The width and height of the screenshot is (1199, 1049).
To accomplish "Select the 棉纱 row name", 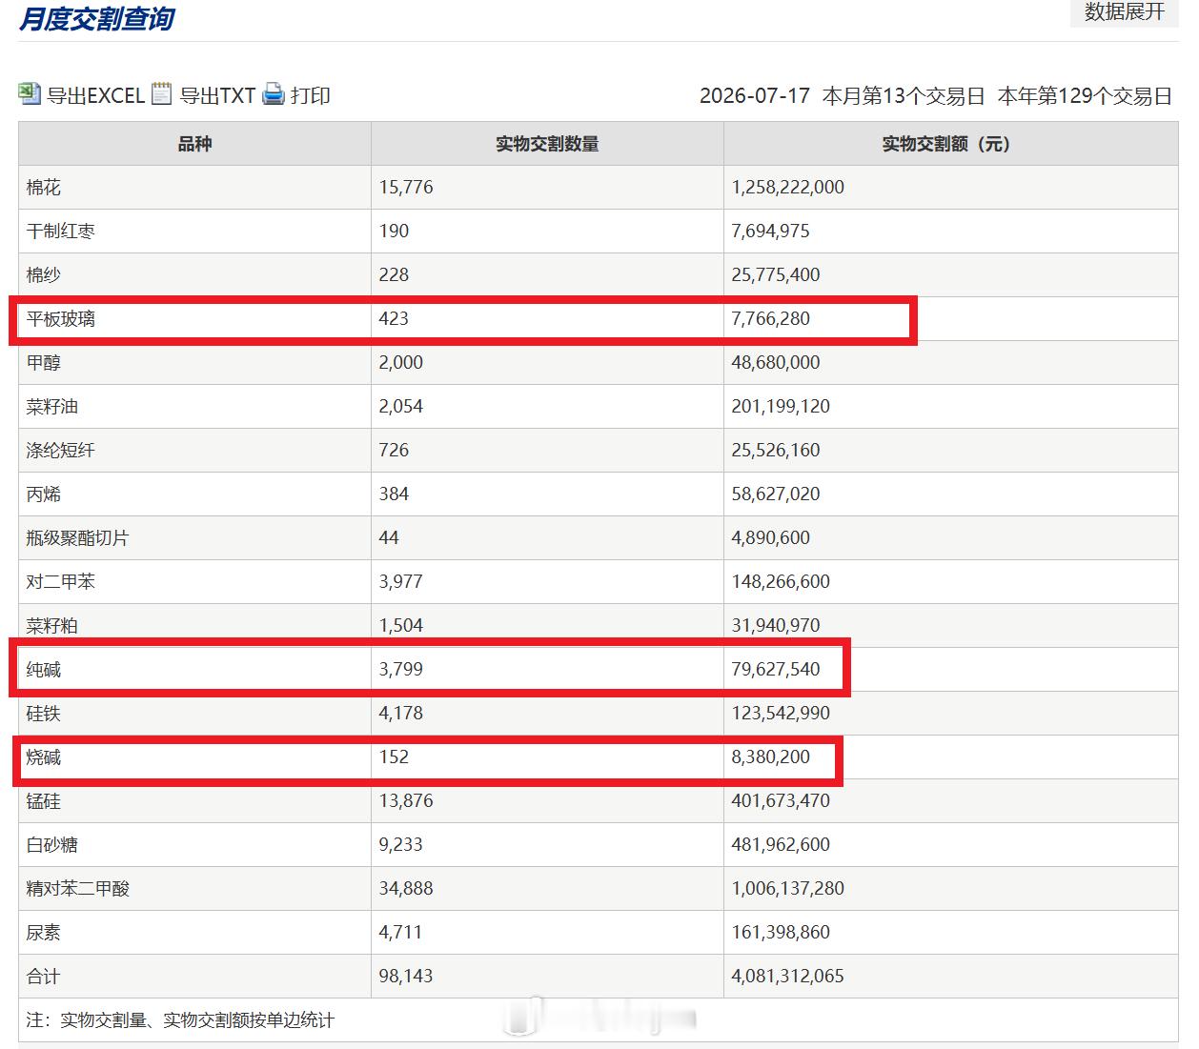I will 44,275.
